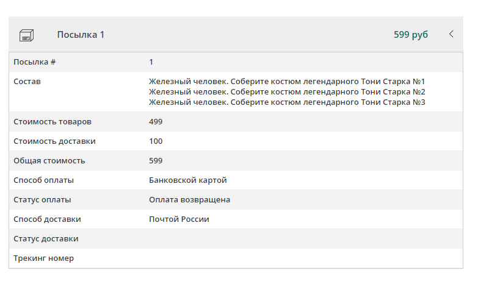Image resolution: width=478 pixels, height=281 pixels.
Task: Click the Способ оплаты label
Action: (x=43, y=180)
